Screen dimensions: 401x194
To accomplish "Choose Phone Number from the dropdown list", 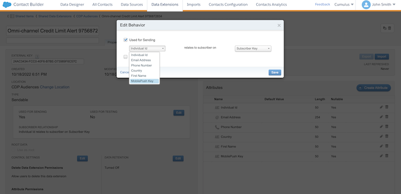I will [144, 65].
